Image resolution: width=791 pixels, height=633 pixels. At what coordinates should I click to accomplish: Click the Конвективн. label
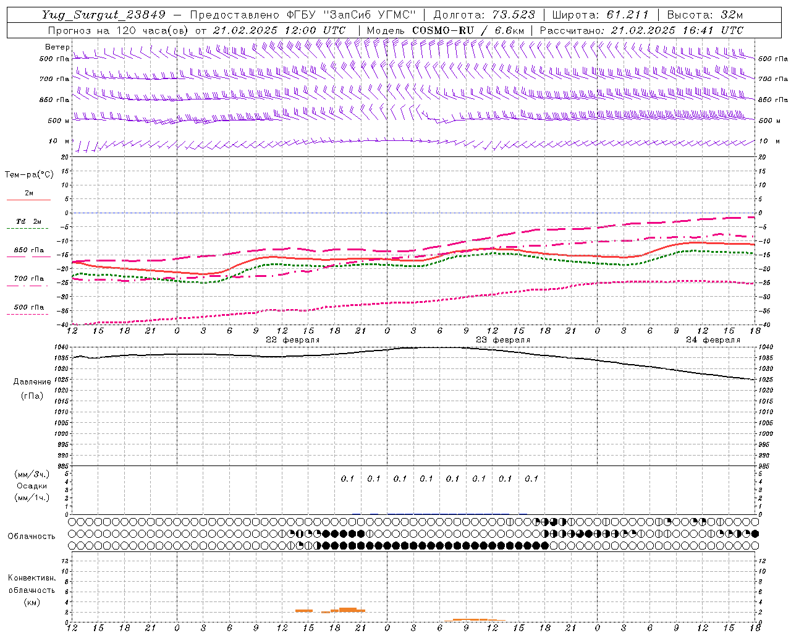32,578
